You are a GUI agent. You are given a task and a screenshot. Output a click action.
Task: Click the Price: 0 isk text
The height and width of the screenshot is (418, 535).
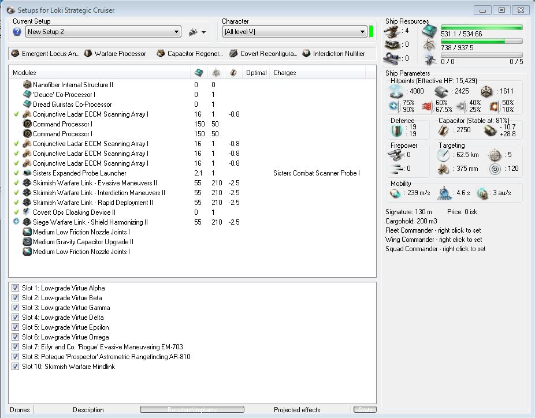coord(462,212)
